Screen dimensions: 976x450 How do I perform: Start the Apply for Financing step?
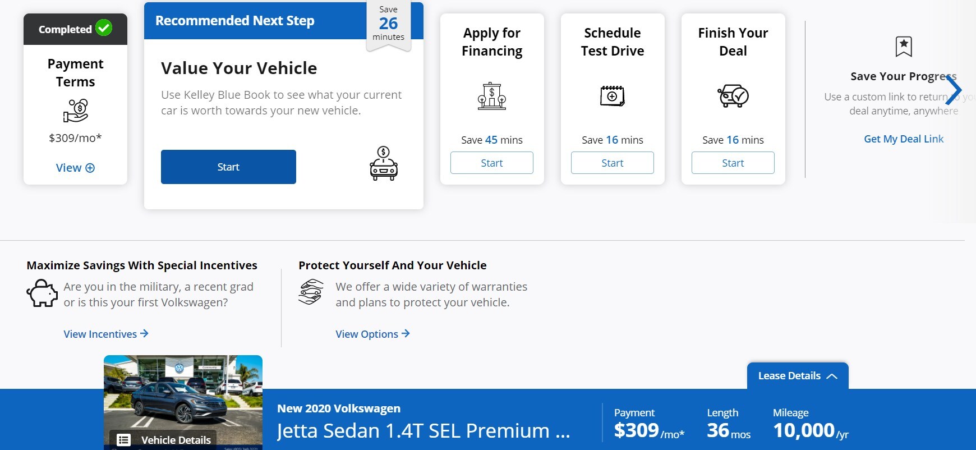[x=492, y=163]
